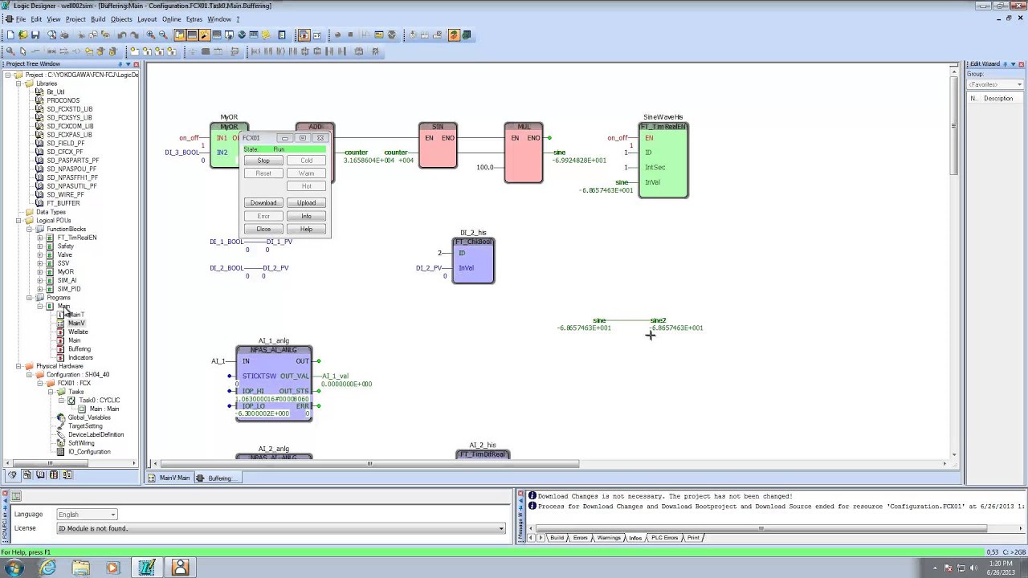Viewport: 1028px width, 578px height.
Task: Click the Redo toolbar icon
Action: (x=135, y=35)
